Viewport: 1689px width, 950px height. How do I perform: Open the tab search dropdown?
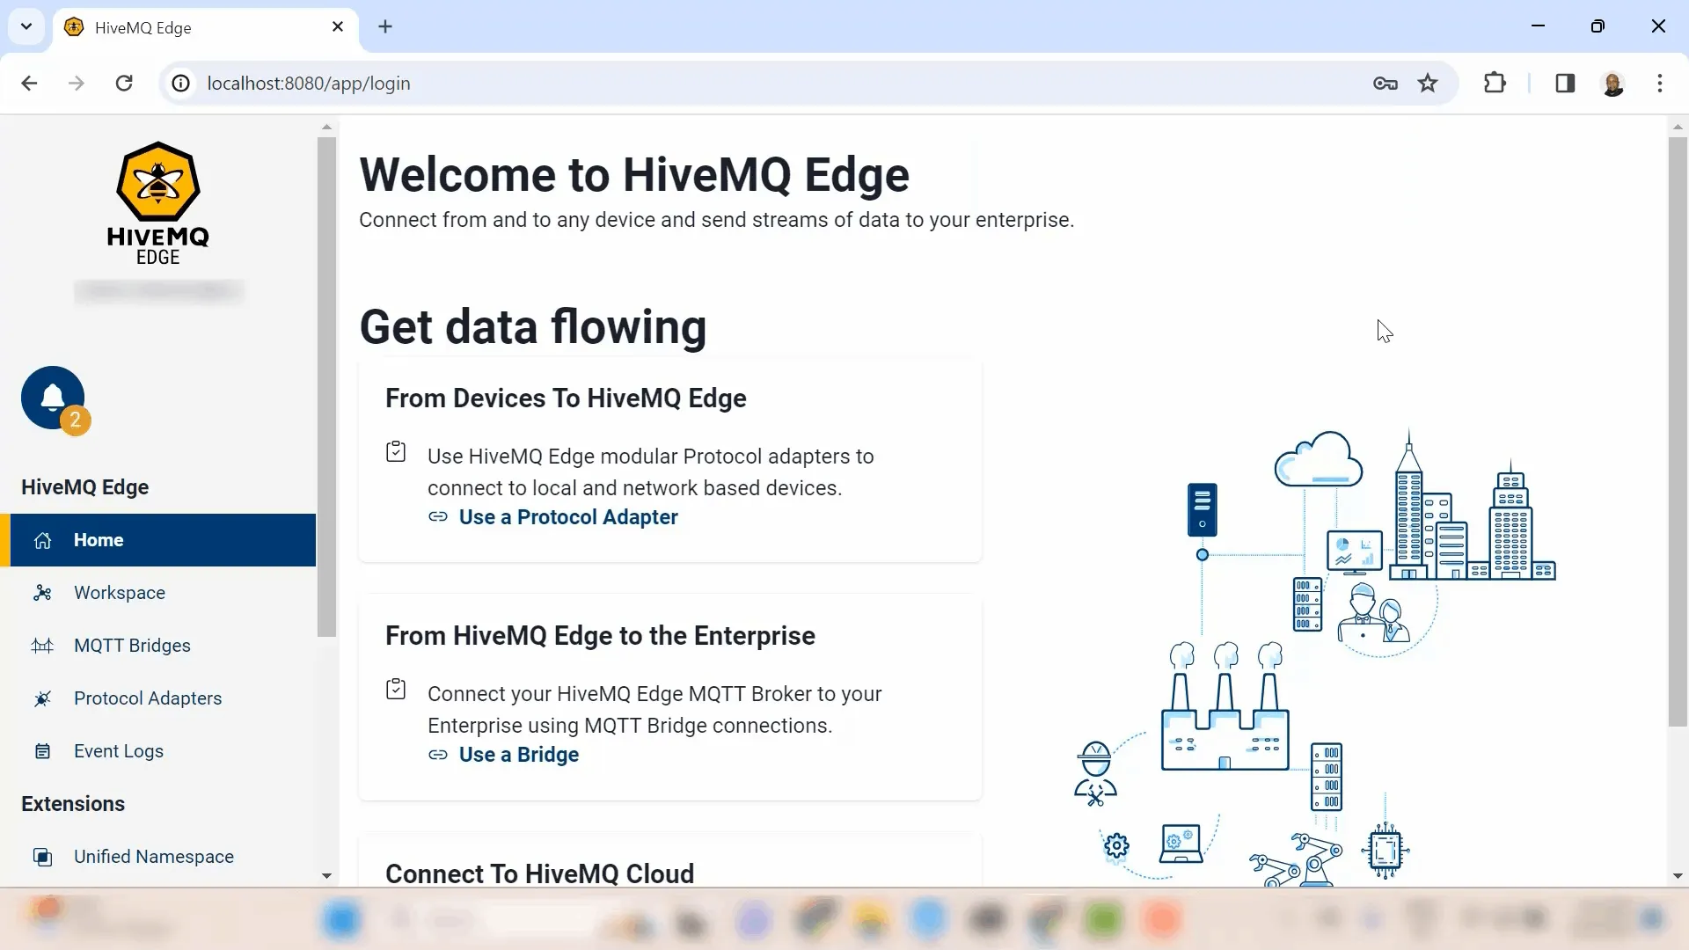coord(26,26)
